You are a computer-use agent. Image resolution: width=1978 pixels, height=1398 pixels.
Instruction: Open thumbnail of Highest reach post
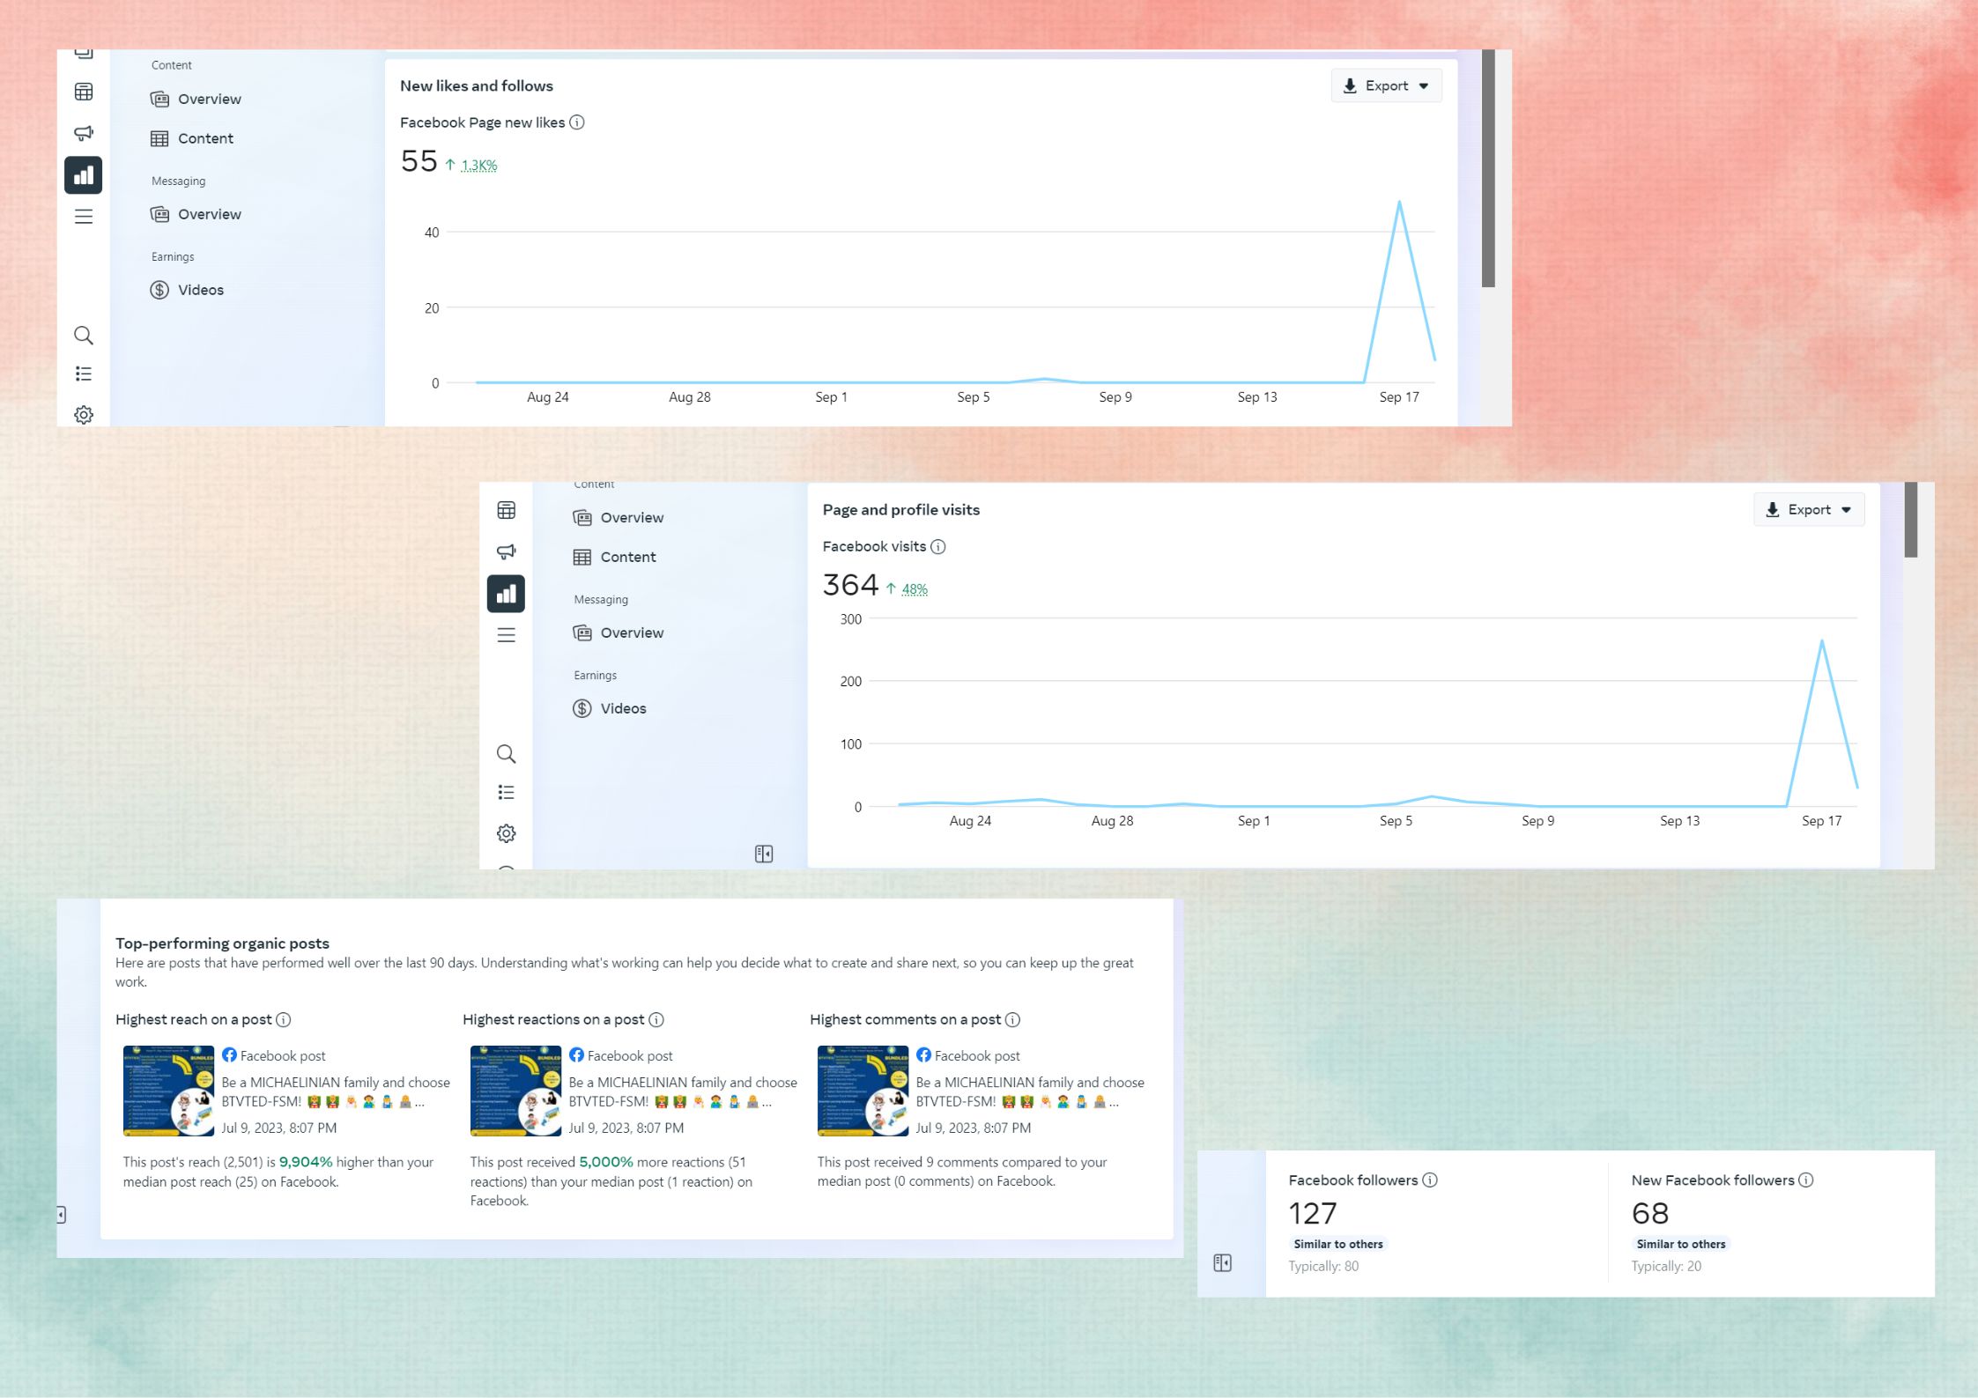tap(168, 1091)
